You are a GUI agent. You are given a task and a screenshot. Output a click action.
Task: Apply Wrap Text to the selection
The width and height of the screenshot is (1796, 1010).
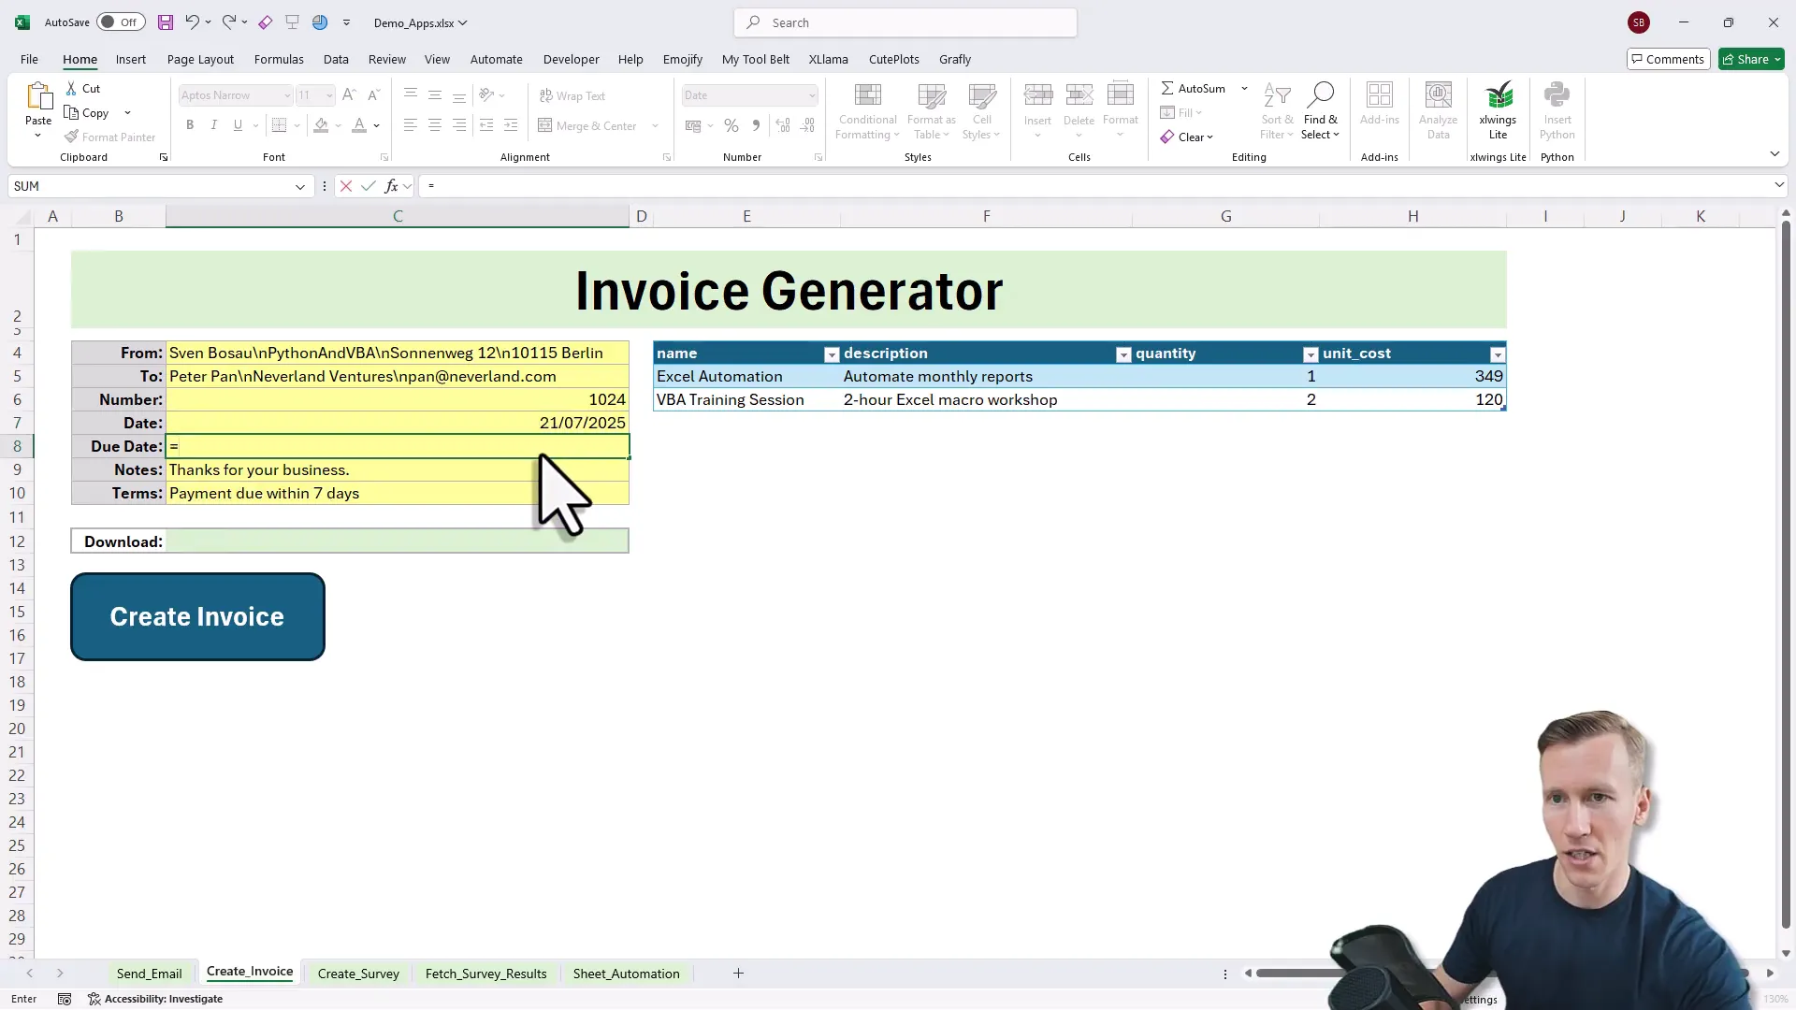[573, 95]
